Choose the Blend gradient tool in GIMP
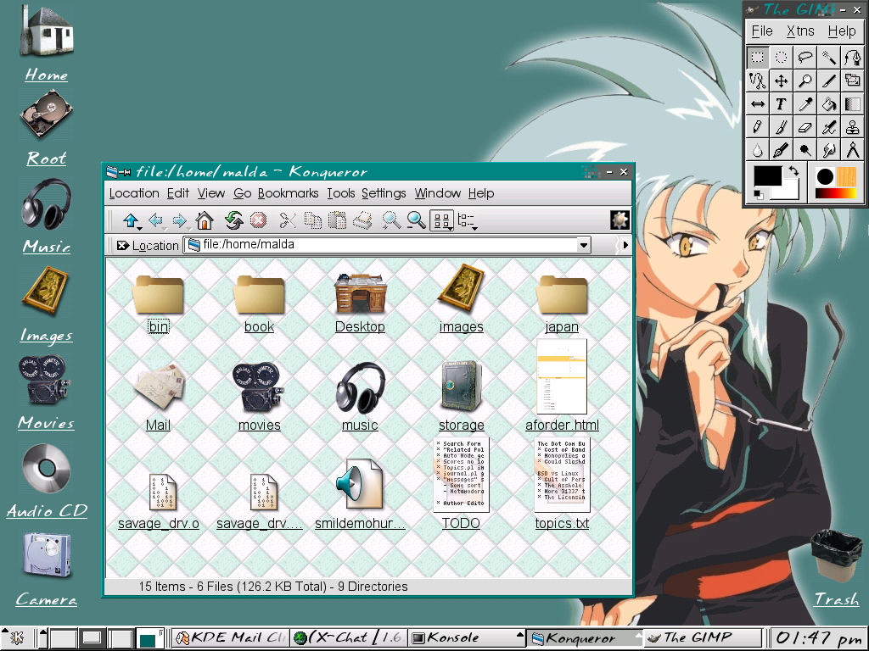This screenshot has height=651, width=869. click(x=852, y=104)
